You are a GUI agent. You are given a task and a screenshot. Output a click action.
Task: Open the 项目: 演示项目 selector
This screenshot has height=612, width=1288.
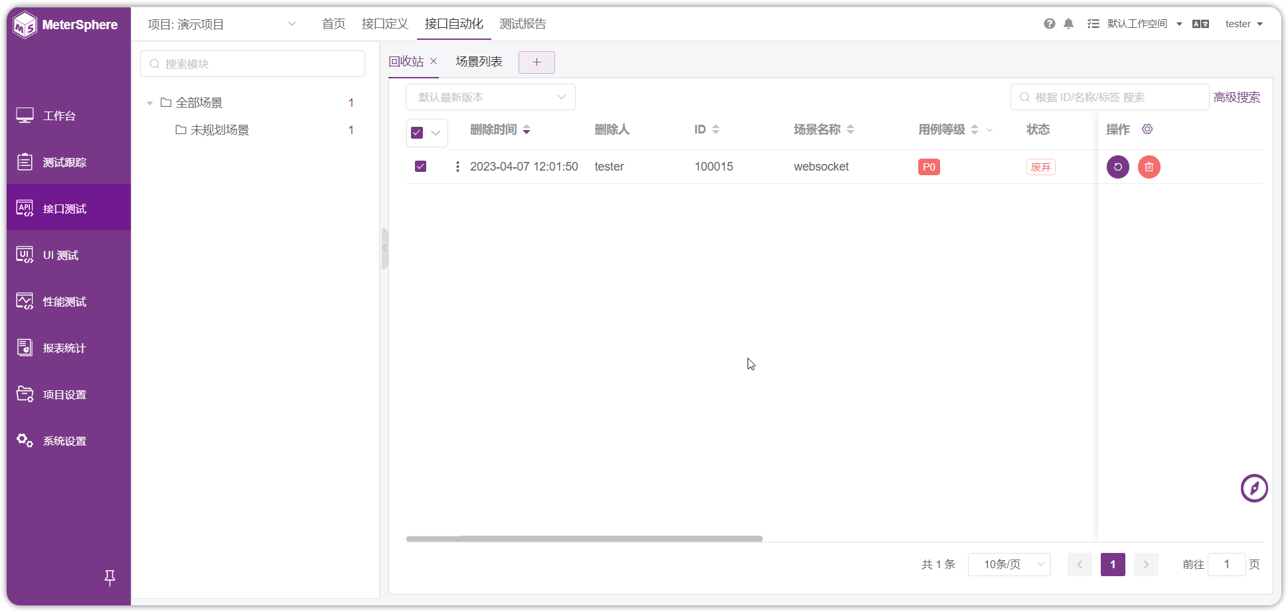click(222, 25)
